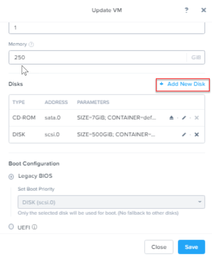Screen dimensions: 212x259
Task: Remove the CD-ROM sata.0 disk
Action: pyautogui.click(x=197, y=118)
